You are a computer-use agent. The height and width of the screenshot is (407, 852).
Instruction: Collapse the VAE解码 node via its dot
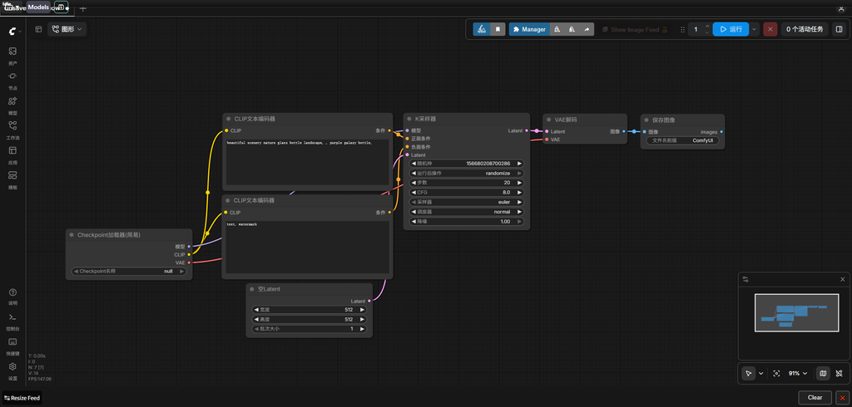pos(549,120)
